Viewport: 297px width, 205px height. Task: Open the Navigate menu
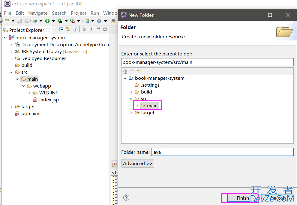tap(38, 13)
